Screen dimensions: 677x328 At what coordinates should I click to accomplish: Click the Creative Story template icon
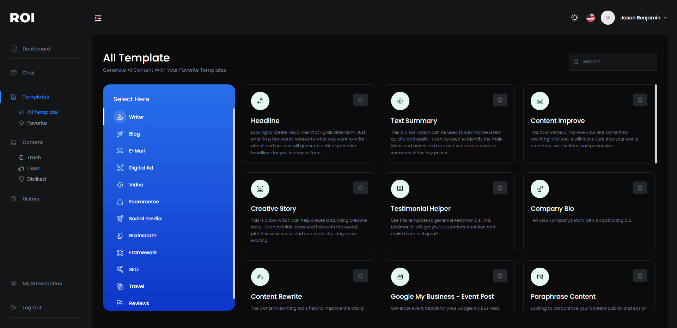[260, 189]
